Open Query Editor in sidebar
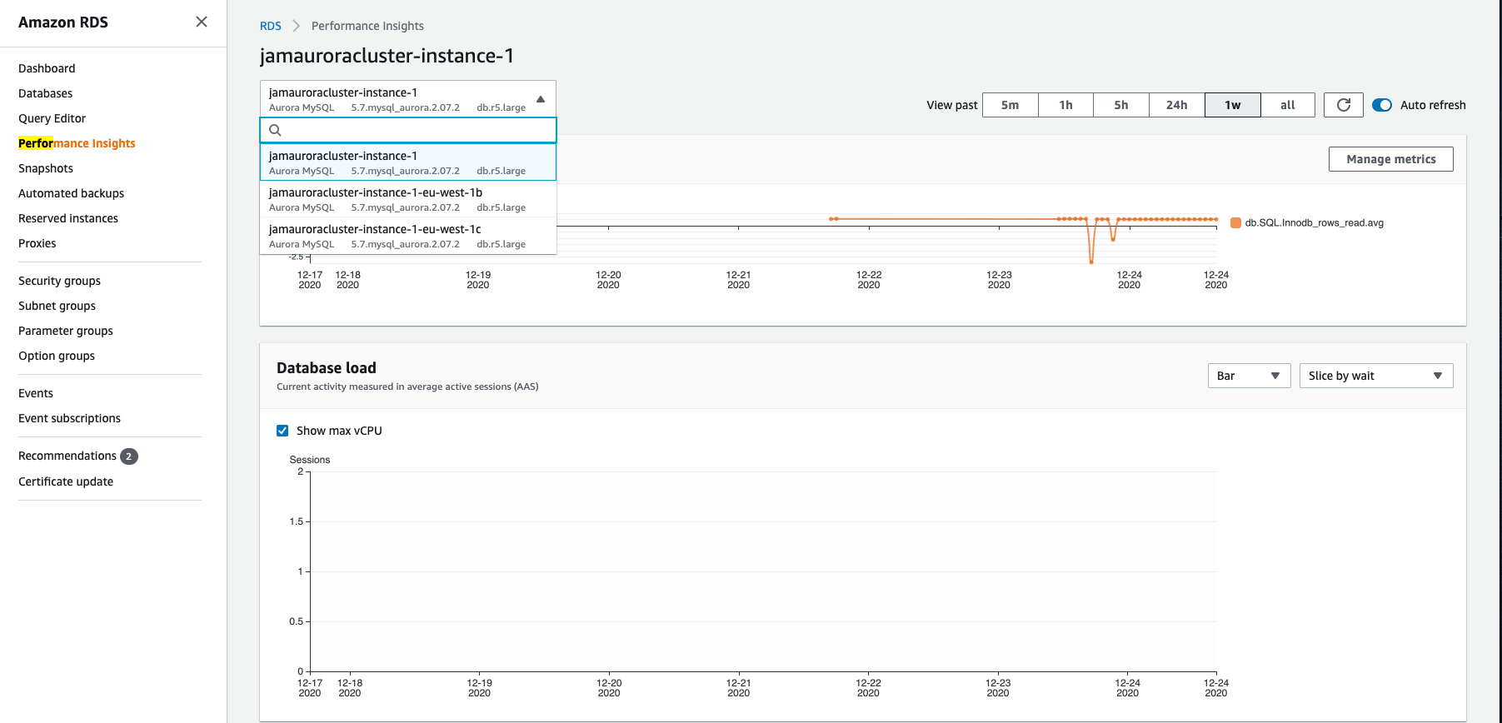Viewport: 1502px width, 723px height. pyautogui.click(x=52, y=118)
